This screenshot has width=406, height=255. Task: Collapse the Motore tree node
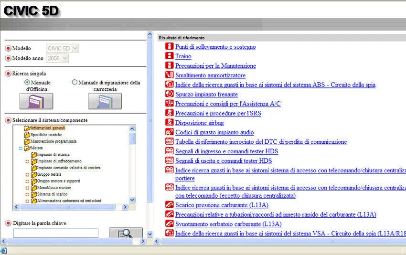21,148
